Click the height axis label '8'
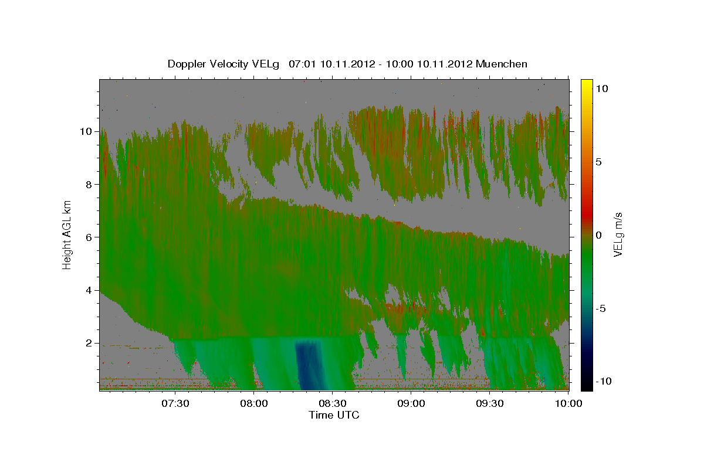The height and width of the screenshot is (469, 704). (90, 184)
